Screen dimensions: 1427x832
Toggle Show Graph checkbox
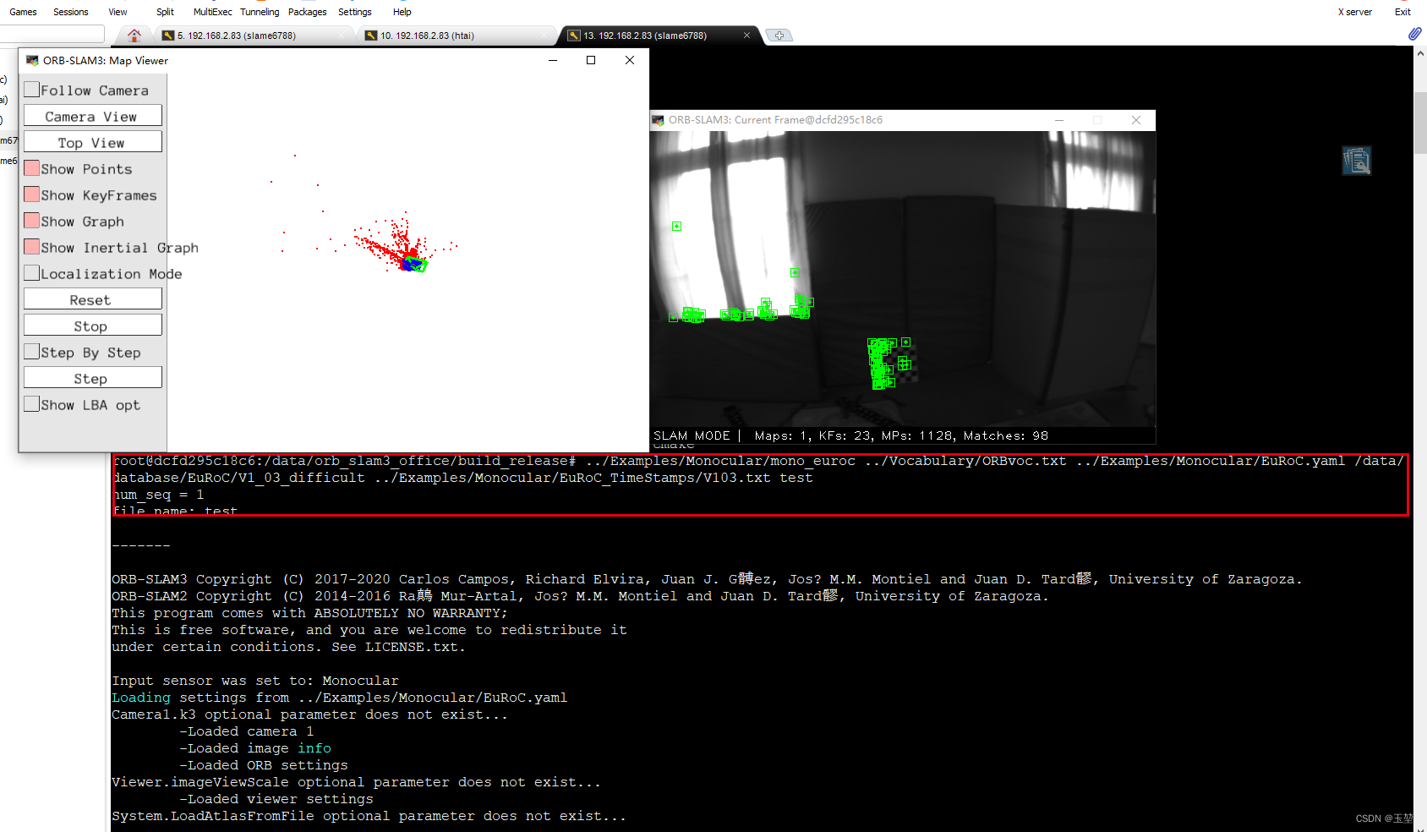tap(31, 221)
